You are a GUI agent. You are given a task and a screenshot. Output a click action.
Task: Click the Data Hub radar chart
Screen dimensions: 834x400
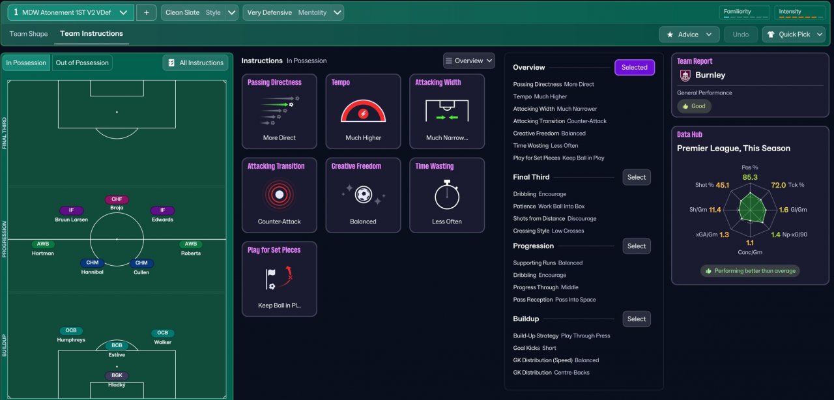[x=750, y=211]
